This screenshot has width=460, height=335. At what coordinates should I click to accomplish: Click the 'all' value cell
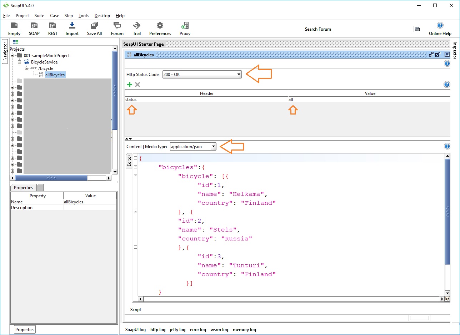(369, 100)
